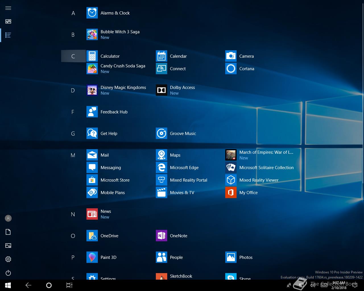Open the user account menu
364x291 pixels.
click(8, 218)
